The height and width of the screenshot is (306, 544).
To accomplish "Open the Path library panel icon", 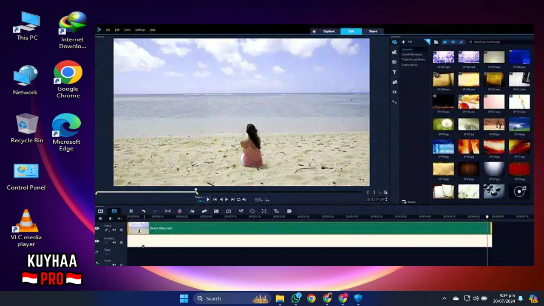I will tap(394, 102).
